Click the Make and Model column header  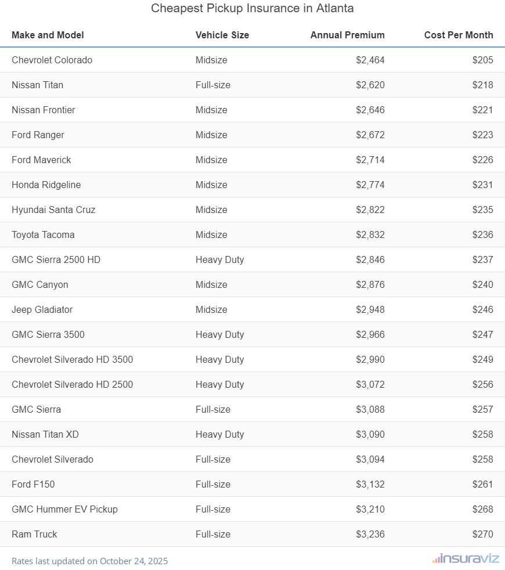point(48,35)
